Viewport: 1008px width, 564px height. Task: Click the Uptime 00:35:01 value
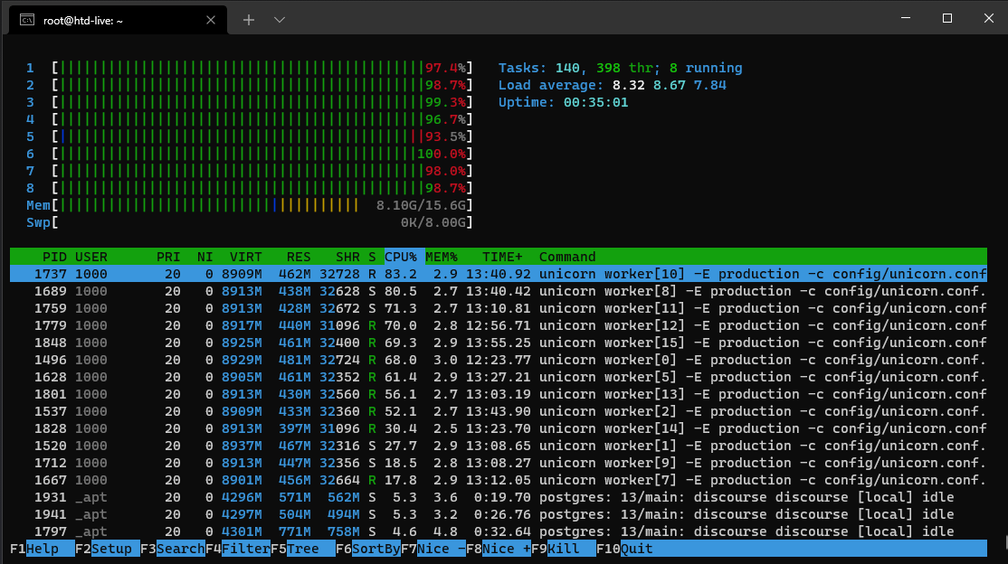click(x=596, y=103)
